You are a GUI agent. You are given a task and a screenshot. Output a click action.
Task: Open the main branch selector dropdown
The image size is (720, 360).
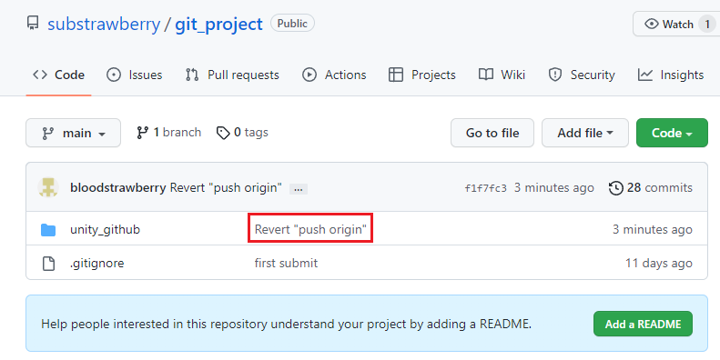(74, 133)
